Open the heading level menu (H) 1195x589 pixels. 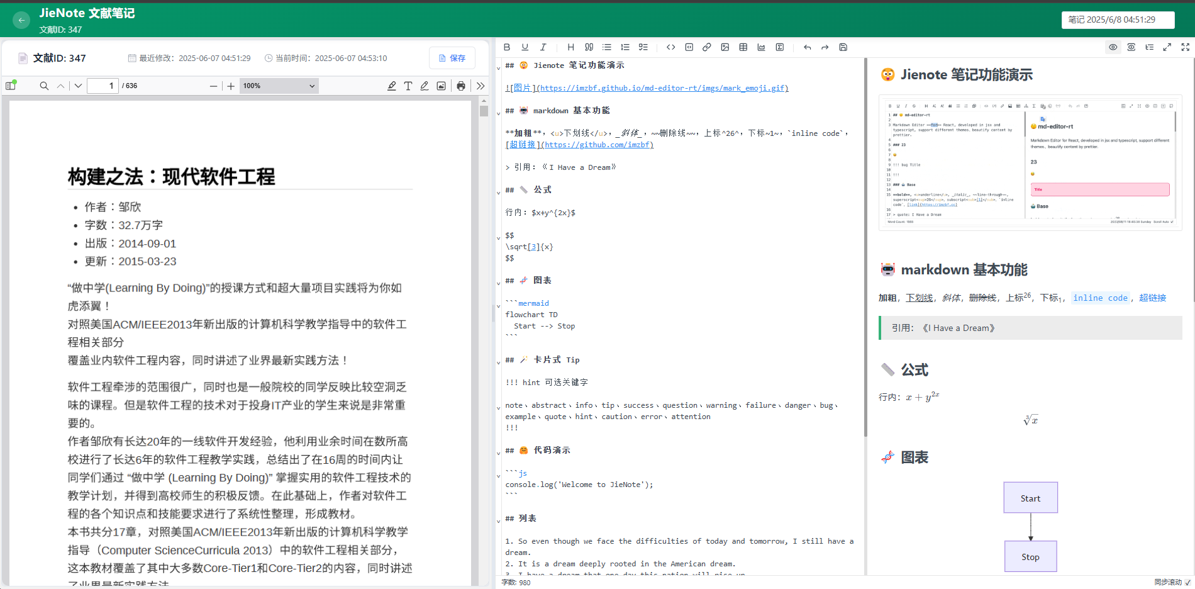pyautogui.click(x=570, y=47)
